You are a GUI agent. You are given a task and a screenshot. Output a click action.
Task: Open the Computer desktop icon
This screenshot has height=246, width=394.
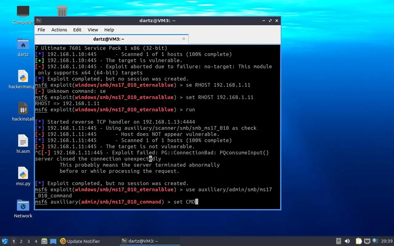[23, 14]
